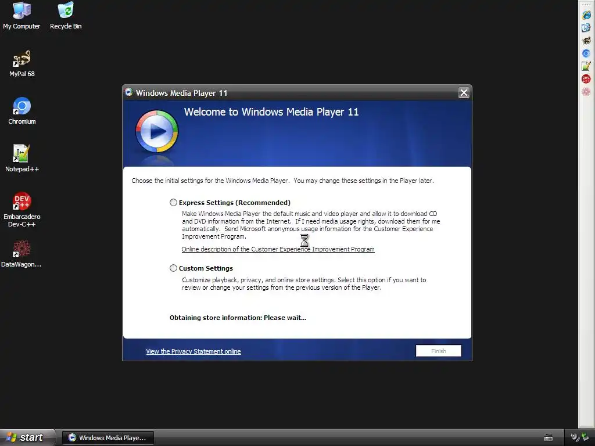Launch Dev-C++ from the side toolbar
595x446 pixels.
pyautogui.click(x=586, y=79)
